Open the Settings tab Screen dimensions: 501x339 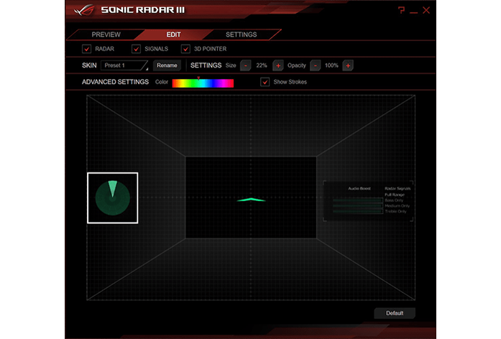click(x=242, y=34)
